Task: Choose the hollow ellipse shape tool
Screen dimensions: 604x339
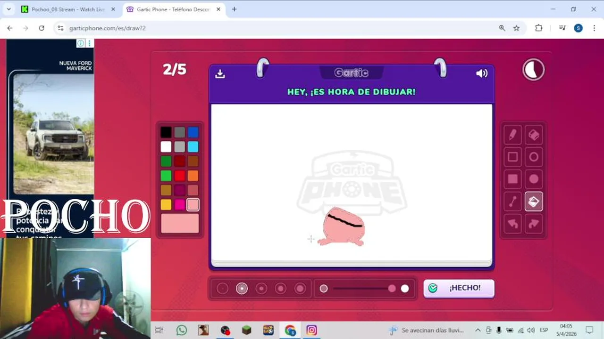Action: 534,157
